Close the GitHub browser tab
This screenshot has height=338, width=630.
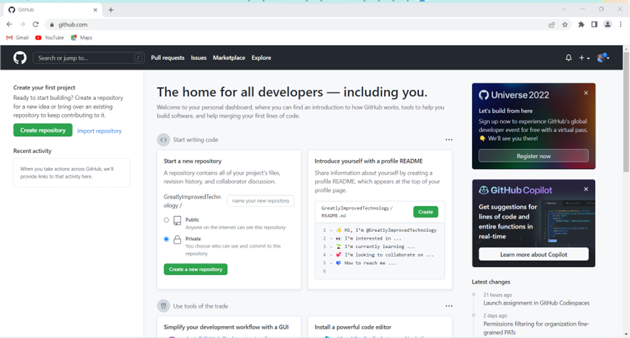[95, 10]
